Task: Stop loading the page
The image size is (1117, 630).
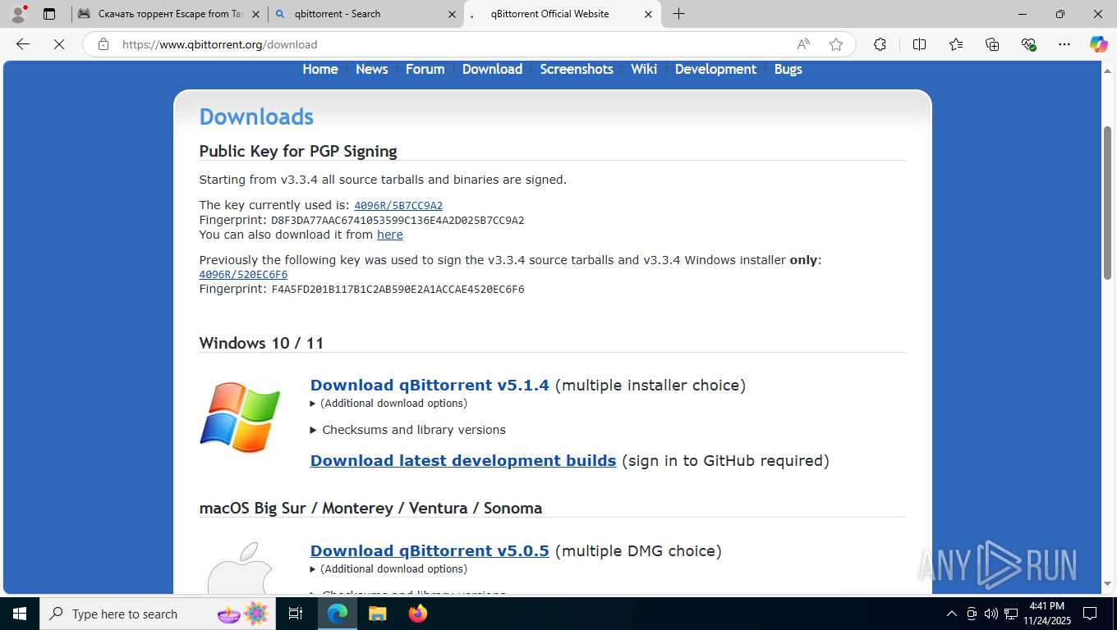Action: click(59, 44)
